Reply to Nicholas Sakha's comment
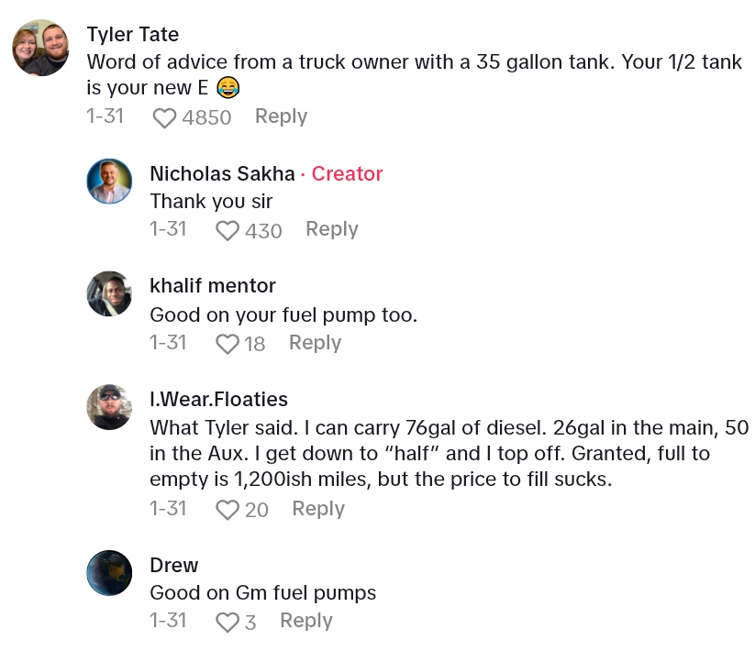The image size is (755, 651). click(x=331, y=229)
